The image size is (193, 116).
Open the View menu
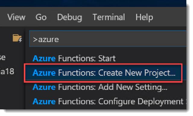click(x=16, y=17)
